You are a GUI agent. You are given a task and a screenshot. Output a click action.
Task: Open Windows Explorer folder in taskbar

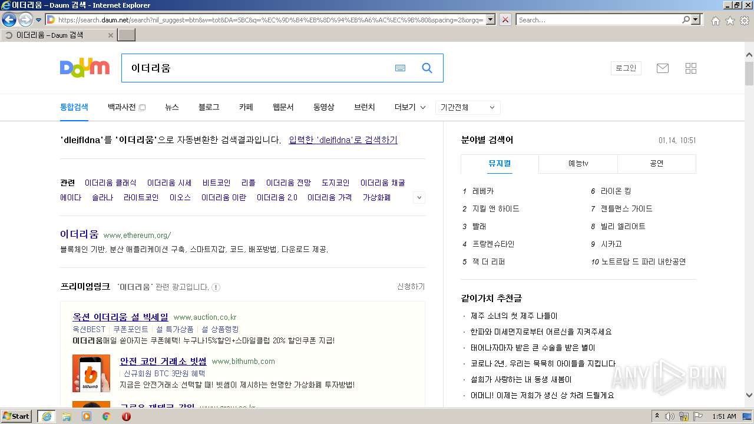pos(67,416)
